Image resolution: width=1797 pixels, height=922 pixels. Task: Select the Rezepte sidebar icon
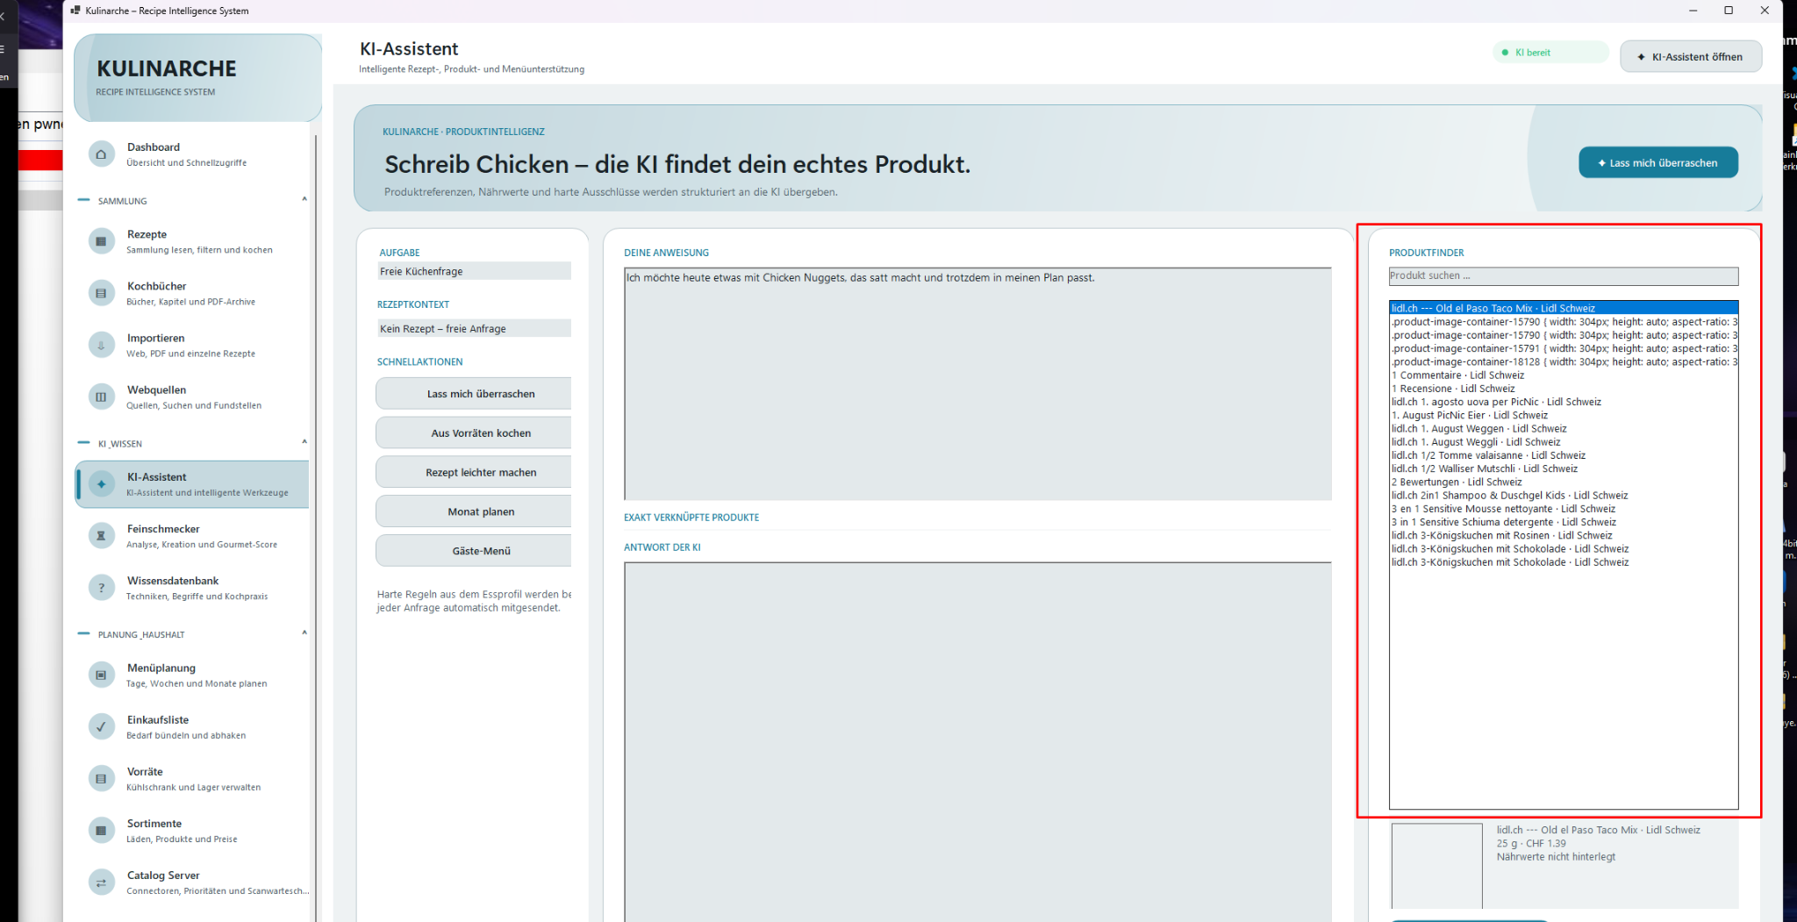[x=101, y=241]
